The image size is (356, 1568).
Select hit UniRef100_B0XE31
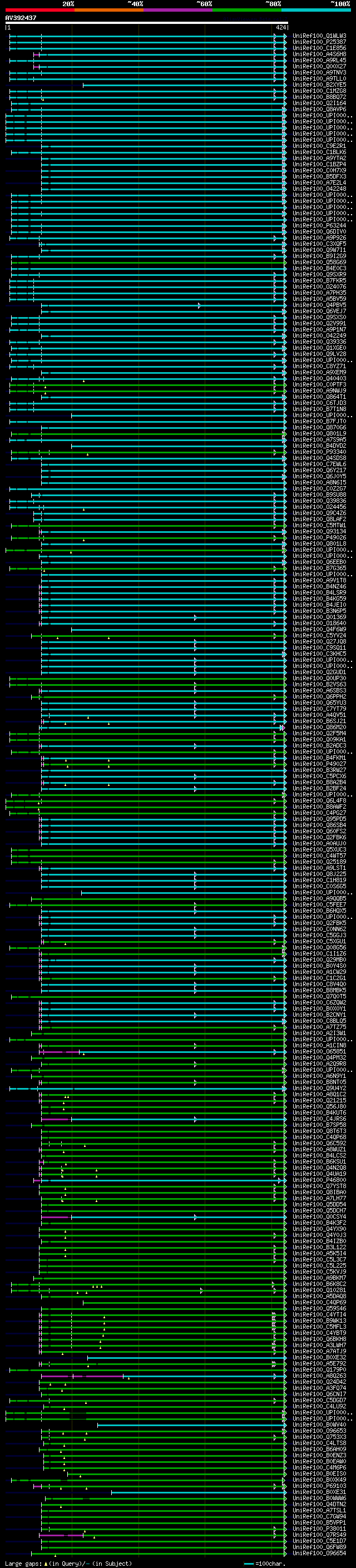point(319,1492)
